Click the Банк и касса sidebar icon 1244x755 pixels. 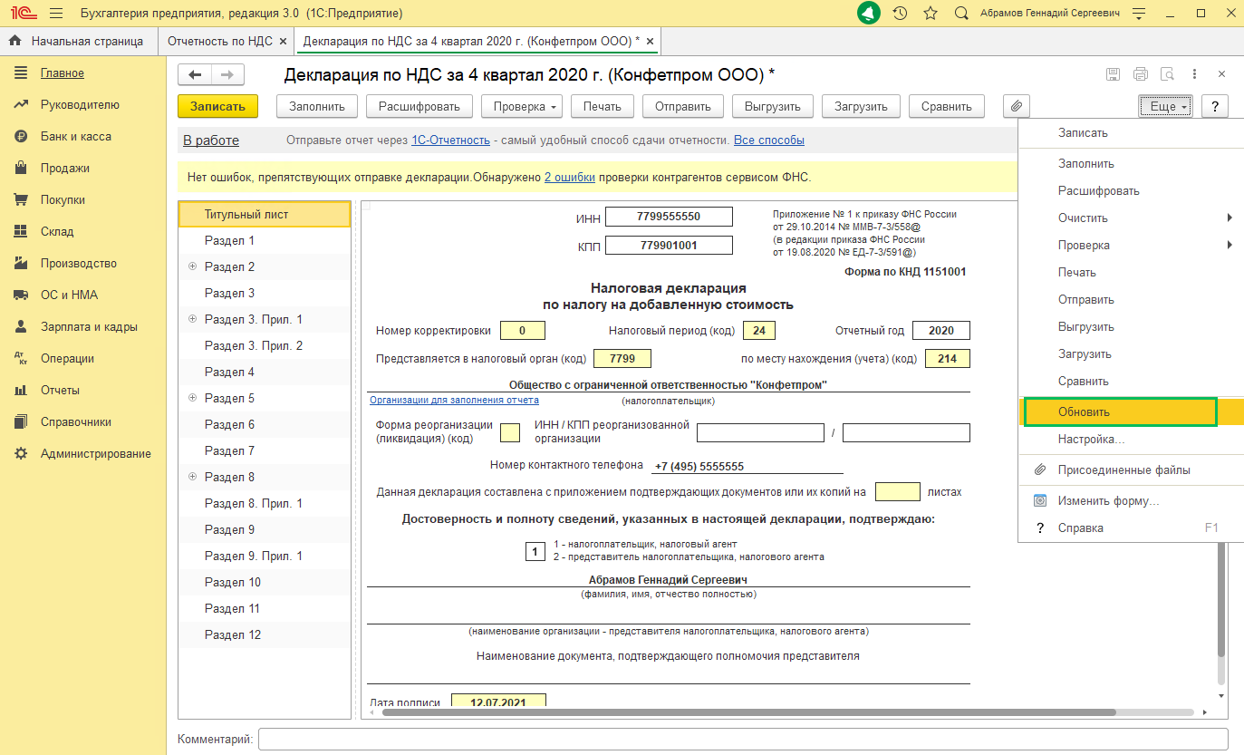(x=21, y=136)
